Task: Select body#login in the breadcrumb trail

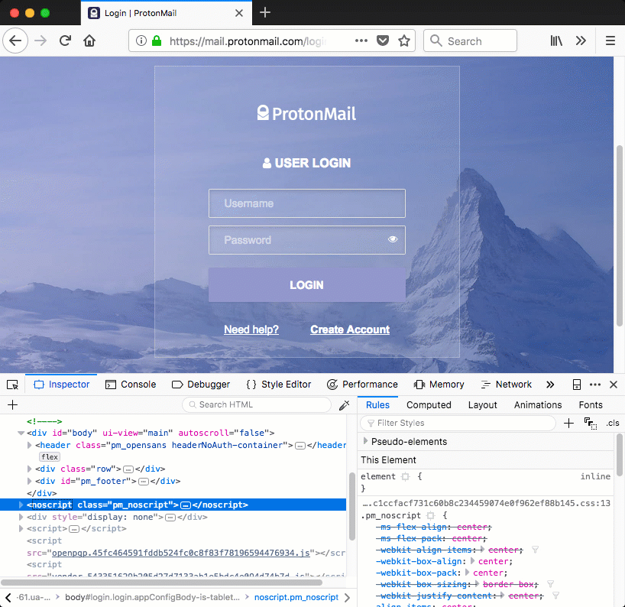Action: tap(152, 597)
